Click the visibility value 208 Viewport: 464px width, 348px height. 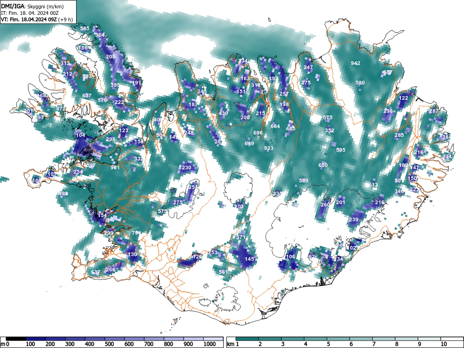pos(111,57)
